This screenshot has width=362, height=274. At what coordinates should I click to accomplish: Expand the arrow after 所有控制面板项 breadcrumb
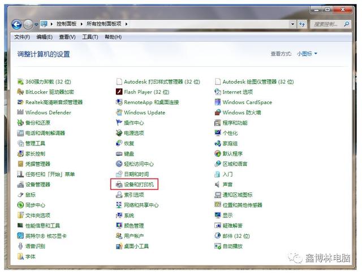pyautogui.click(x=127, y=24)
